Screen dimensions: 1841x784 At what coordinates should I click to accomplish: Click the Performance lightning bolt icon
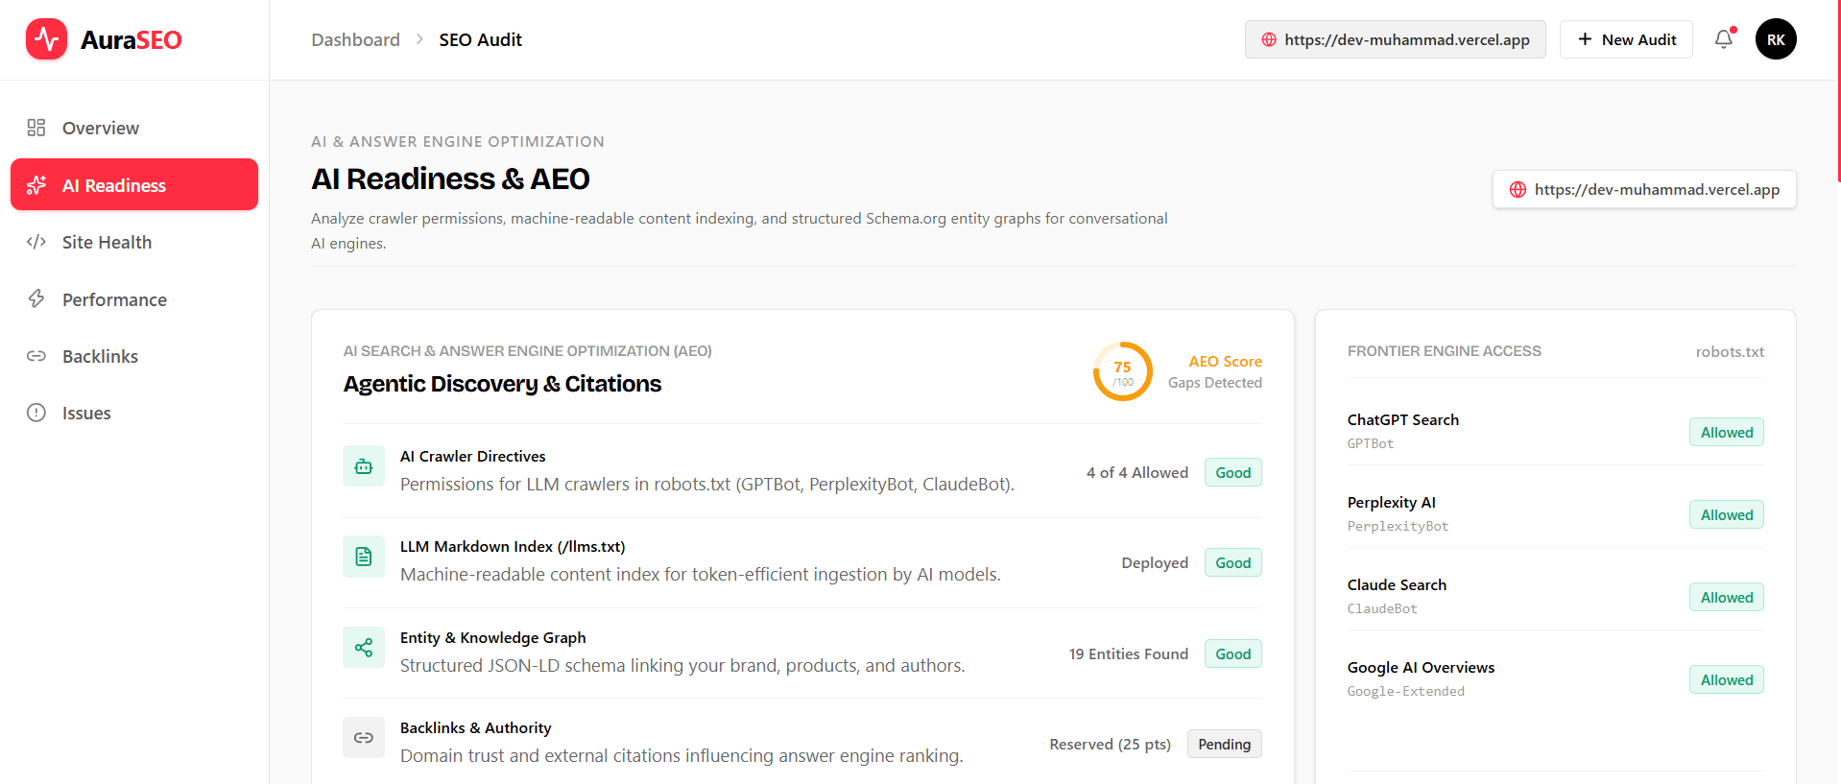(x=36, y=298)
